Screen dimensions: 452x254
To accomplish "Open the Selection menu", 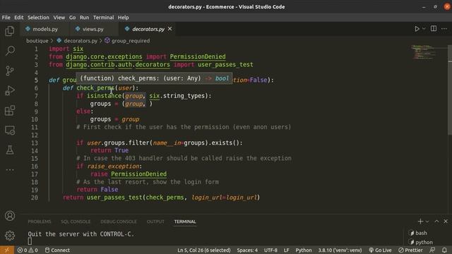I will pos(38,17).
